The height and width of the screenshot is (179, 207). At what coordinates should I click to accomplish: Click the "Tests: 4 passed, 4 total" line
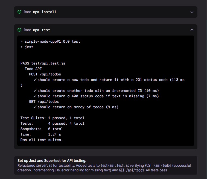click(52, 124)
